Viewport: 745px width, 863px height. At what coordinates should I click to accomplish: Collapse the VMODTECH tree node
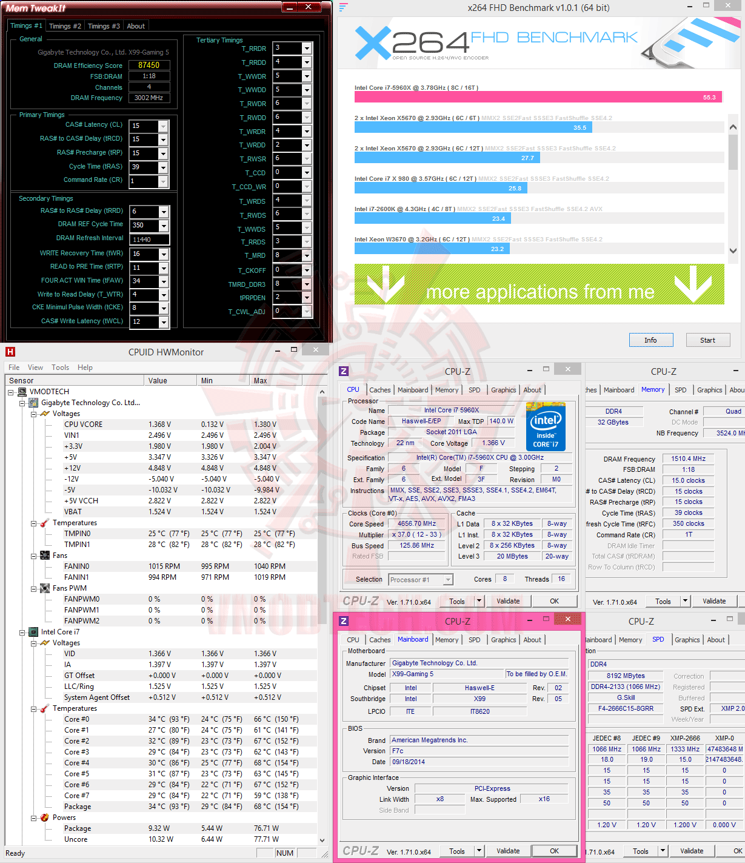11,392
